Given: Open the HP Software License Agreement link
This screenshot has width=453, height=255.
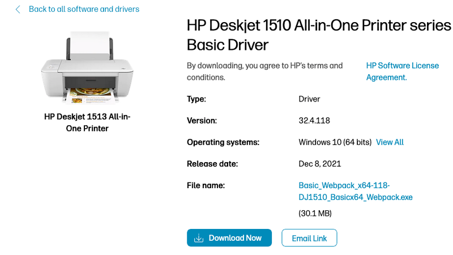Looking at the screenshot, I should (403, 71).
